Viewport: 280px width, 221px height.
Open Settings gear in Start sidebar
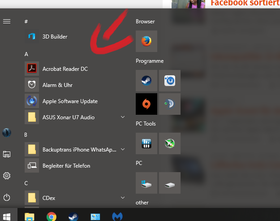(x=7, y=176)
